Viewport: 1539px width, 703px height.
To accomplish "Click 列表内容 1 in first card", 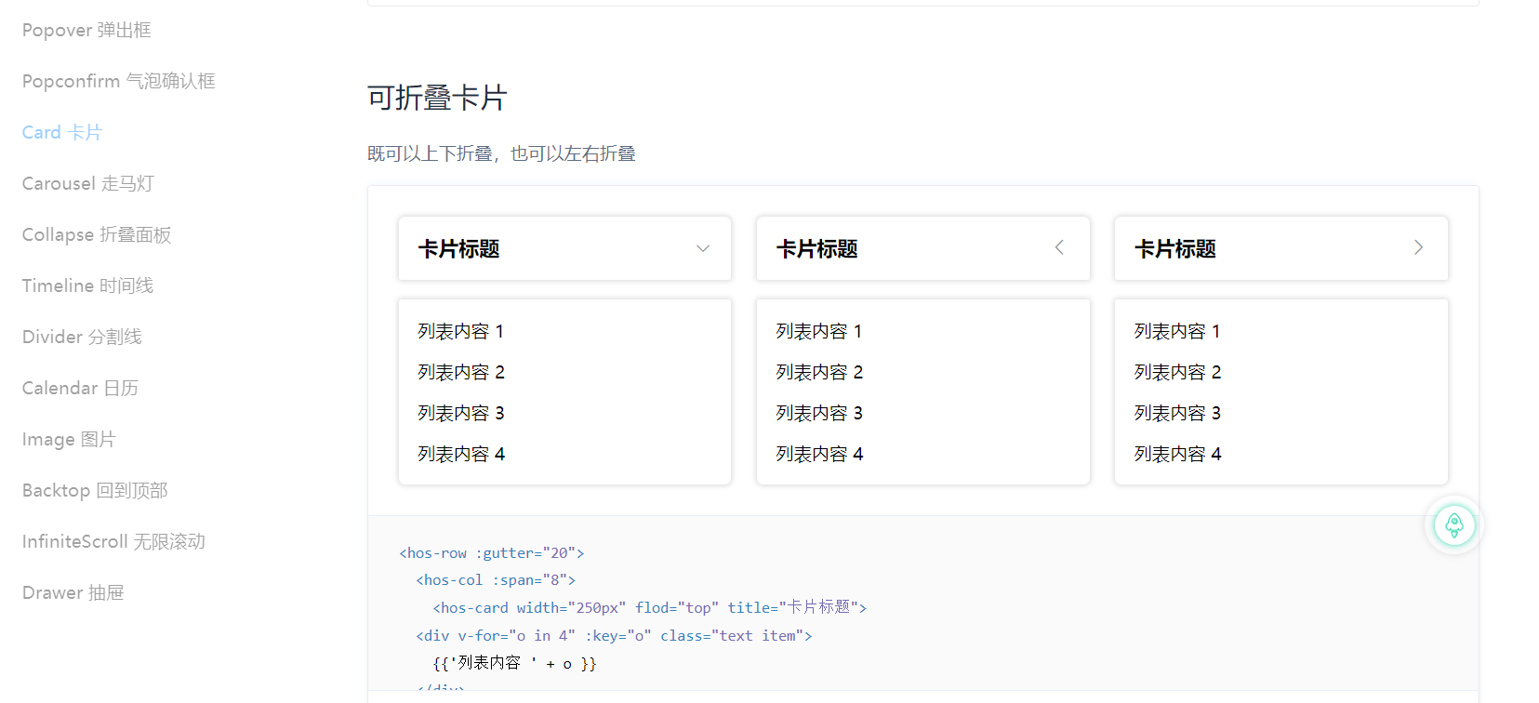I will pyautogui.click(x=461, y=332).
